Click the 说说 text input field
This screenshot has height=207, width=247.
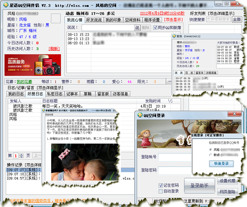coord(108,28)
